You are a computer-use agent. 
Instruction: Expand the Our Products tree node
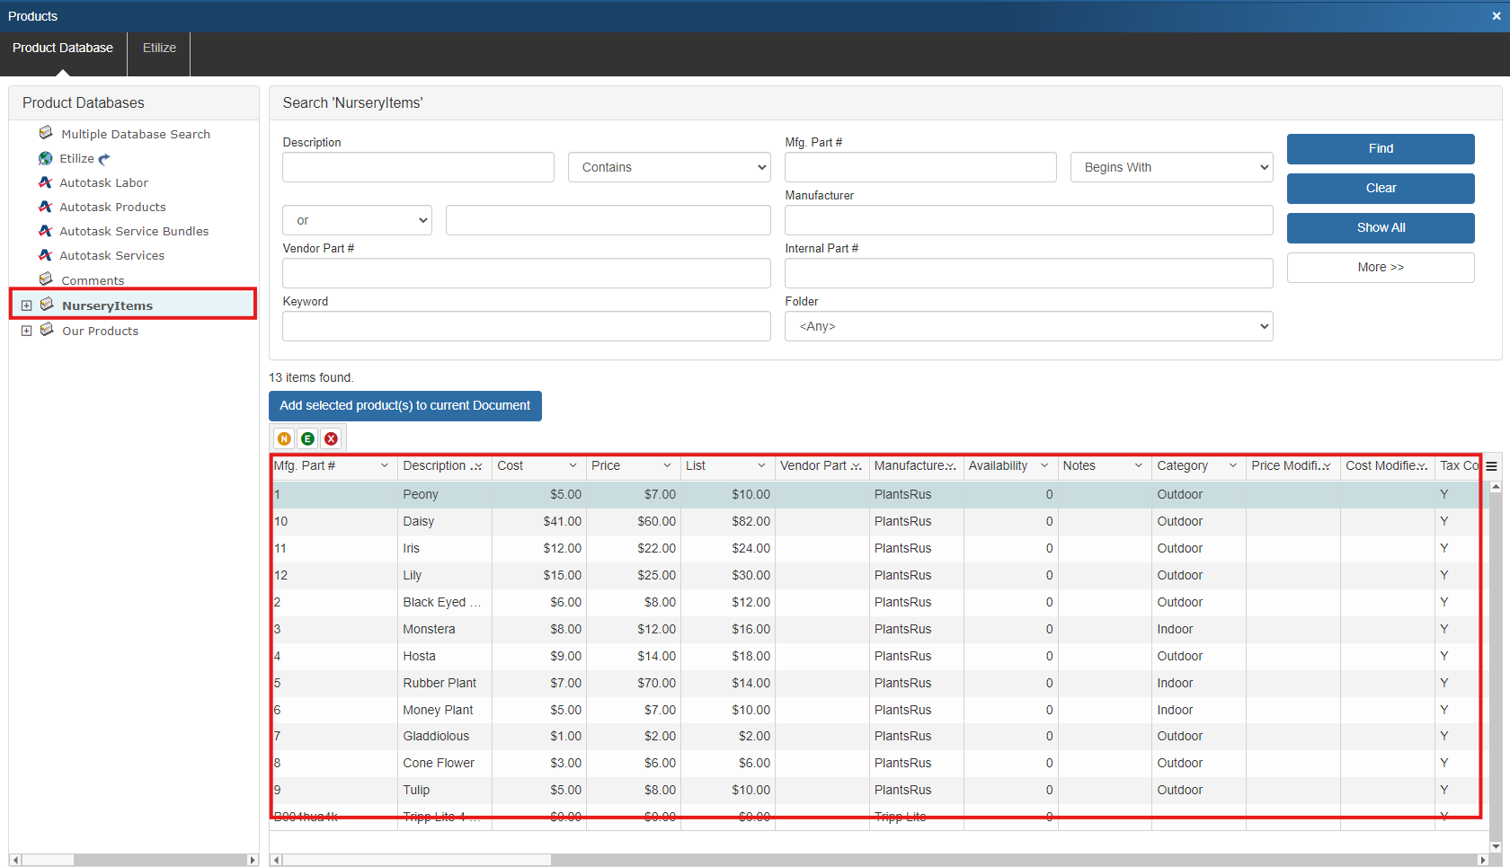(27, 331)
